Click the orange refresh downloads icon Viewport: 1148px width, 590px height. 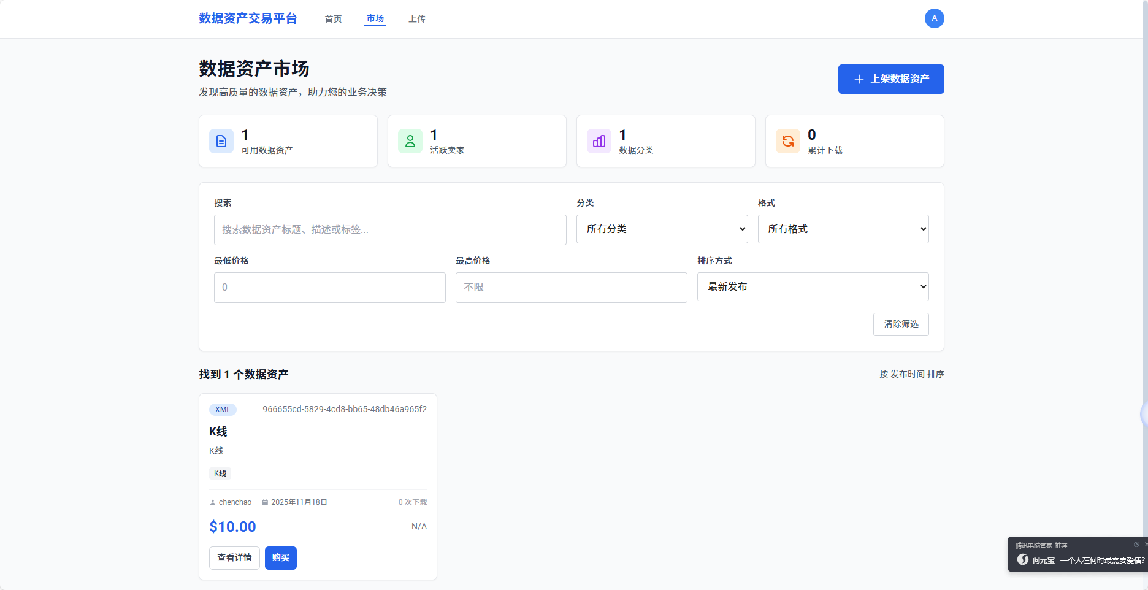point(788,141)
